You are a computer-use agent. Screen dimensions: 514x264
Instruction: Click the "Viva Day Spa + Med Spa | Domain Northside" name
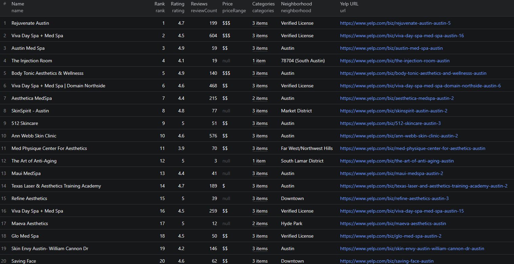pyautogui.click(x=58, y=86)
